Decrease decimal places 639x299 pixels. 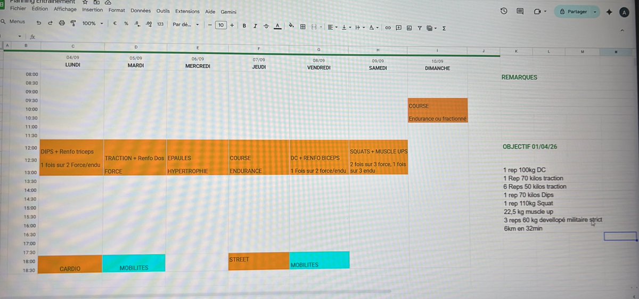(137, 24)
